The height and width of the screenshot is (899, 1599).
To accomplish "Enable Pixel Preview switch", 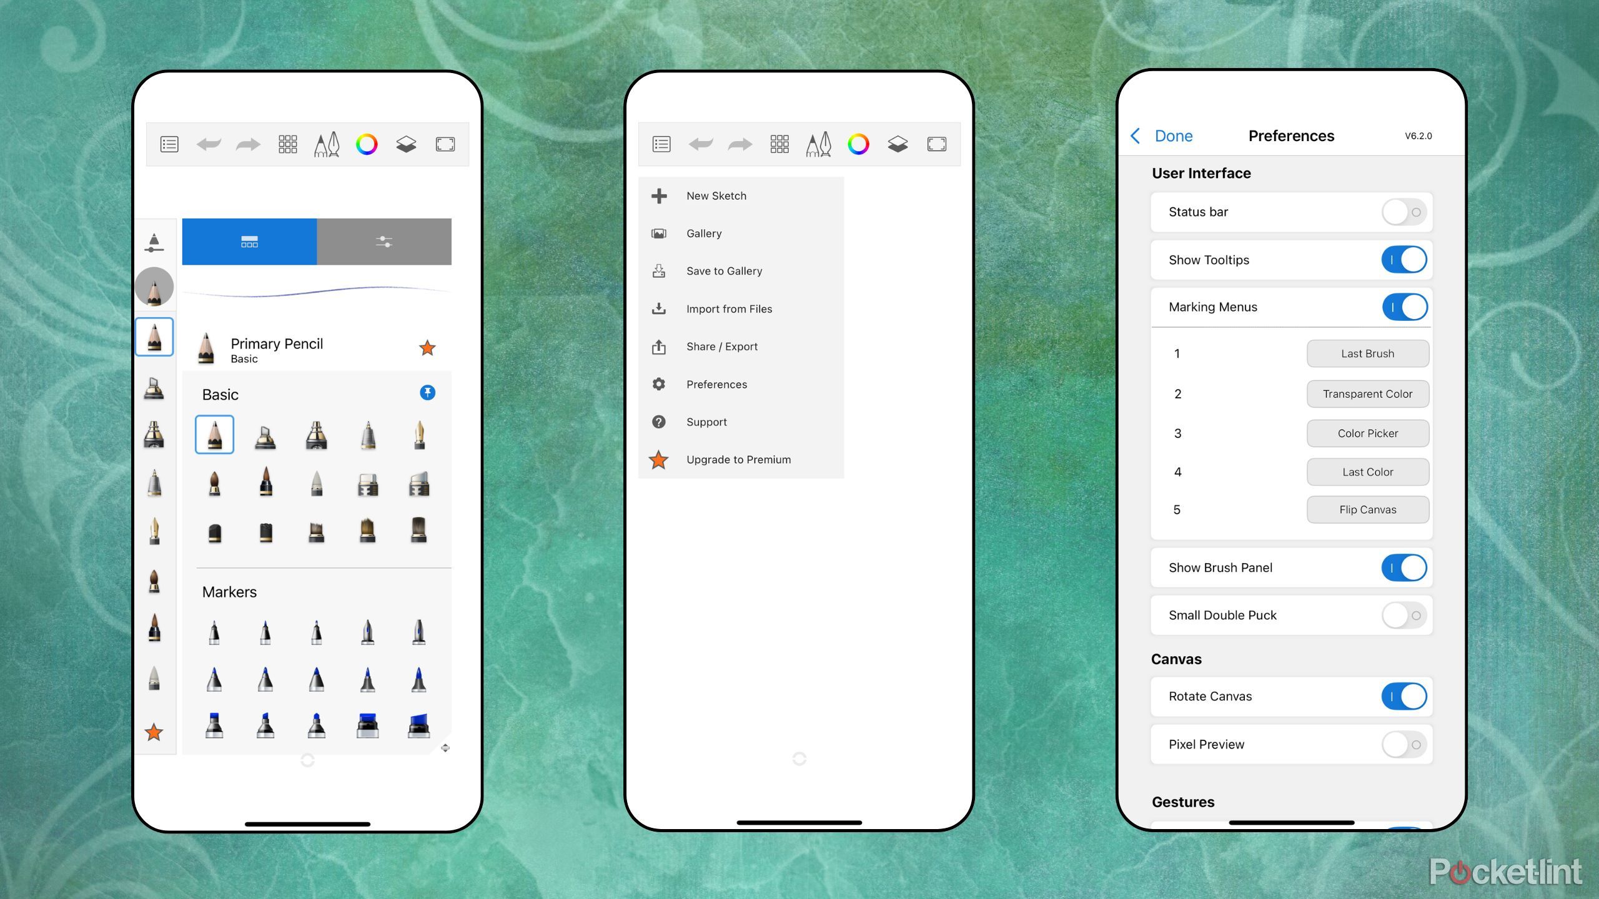I will [x=1404, y=745].
